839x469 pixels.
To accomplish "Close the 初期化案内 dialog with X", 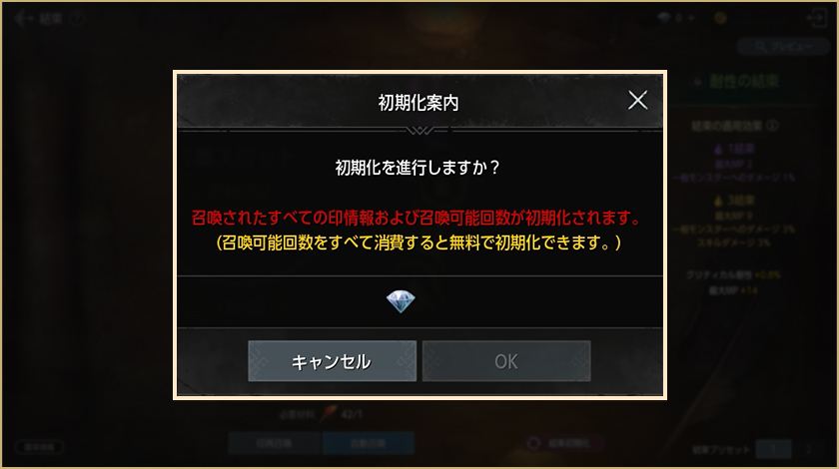I will click(637, 100).
